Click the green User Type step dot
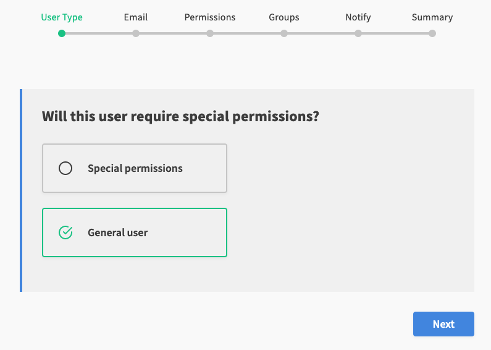Image resolution: width=491 pixels, height=350 pixels. pyautogui.click(x=62, y=33)
